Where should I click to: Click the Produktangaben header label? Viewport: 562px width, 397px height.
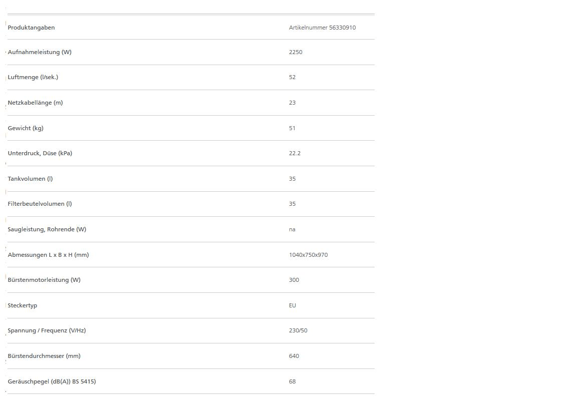(x=31, y=28)
